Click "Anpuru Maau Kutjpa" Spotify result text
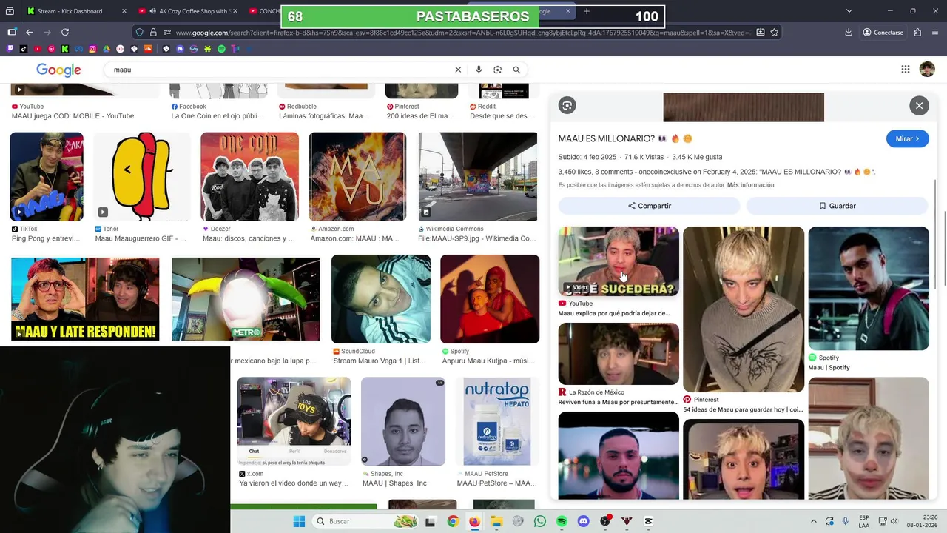Viewport: 947px width, 533px height. pyautogui.click(x=488, y=361)
